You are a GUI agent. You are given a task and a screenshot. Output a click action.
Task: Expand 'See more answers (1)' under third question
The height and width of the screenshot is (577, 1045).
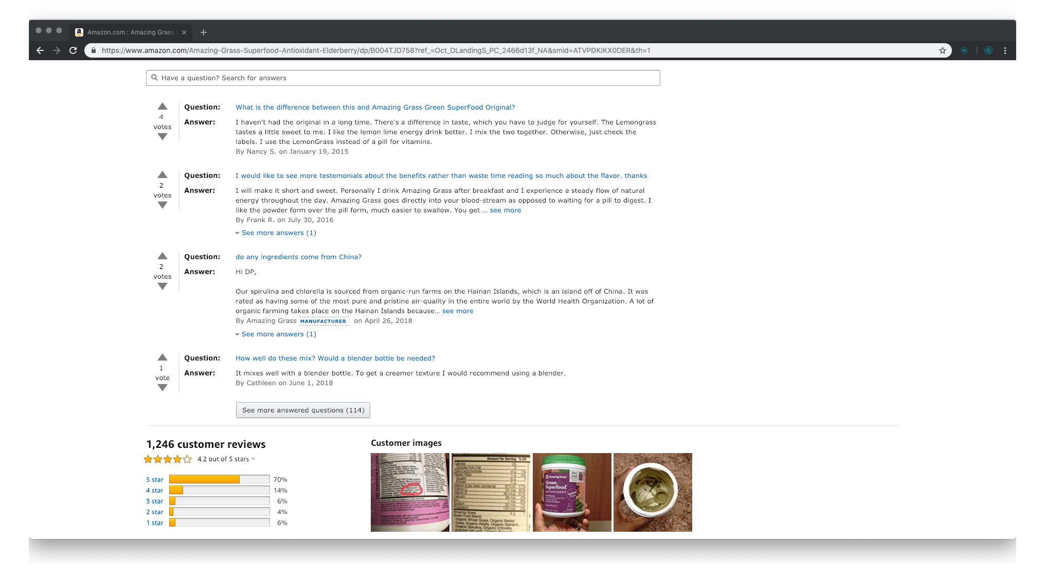[x=278, y=334]
